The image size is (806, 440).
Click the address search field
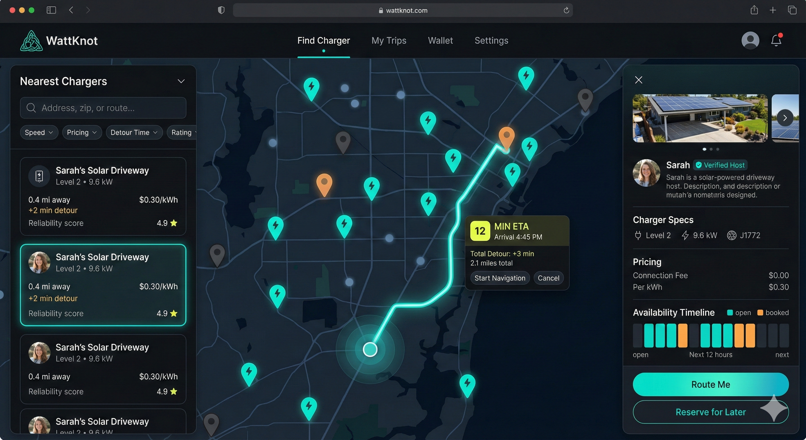(x=103, y=108)
